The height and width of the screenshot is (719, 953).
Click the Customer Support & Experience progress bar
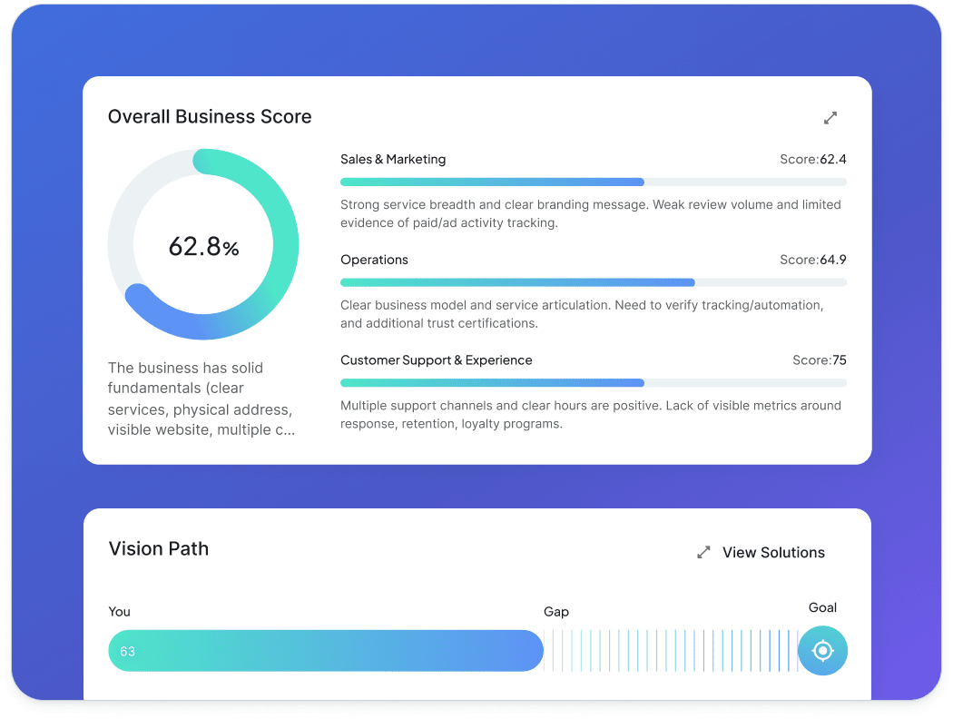[593, 383]
